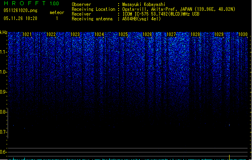The image size is (252, 160).
Task: Click the HROFFT 1.0.0 title text
Action: (32, 3)
